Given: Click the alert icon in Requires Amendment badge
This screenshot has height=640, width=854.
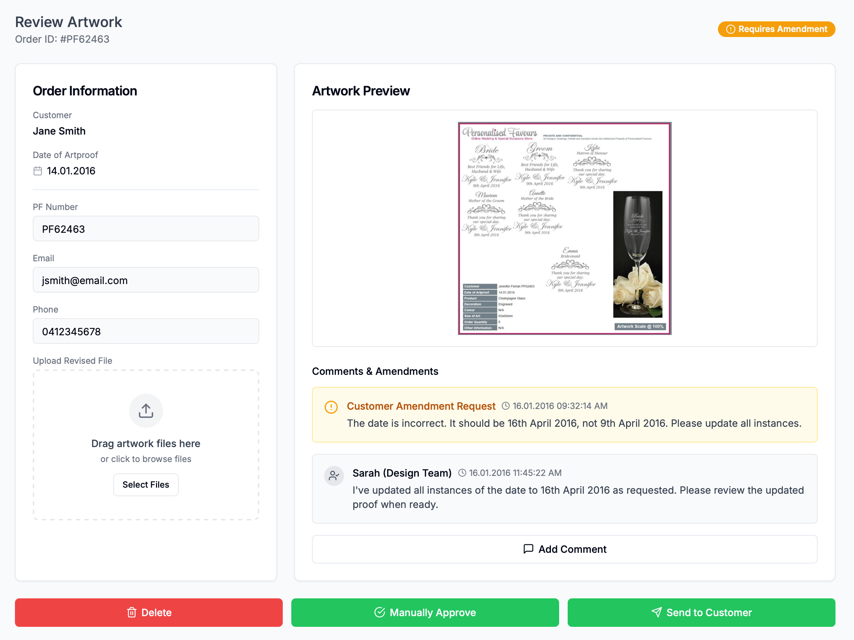Looking at the screenshot, I should [731, 28].
